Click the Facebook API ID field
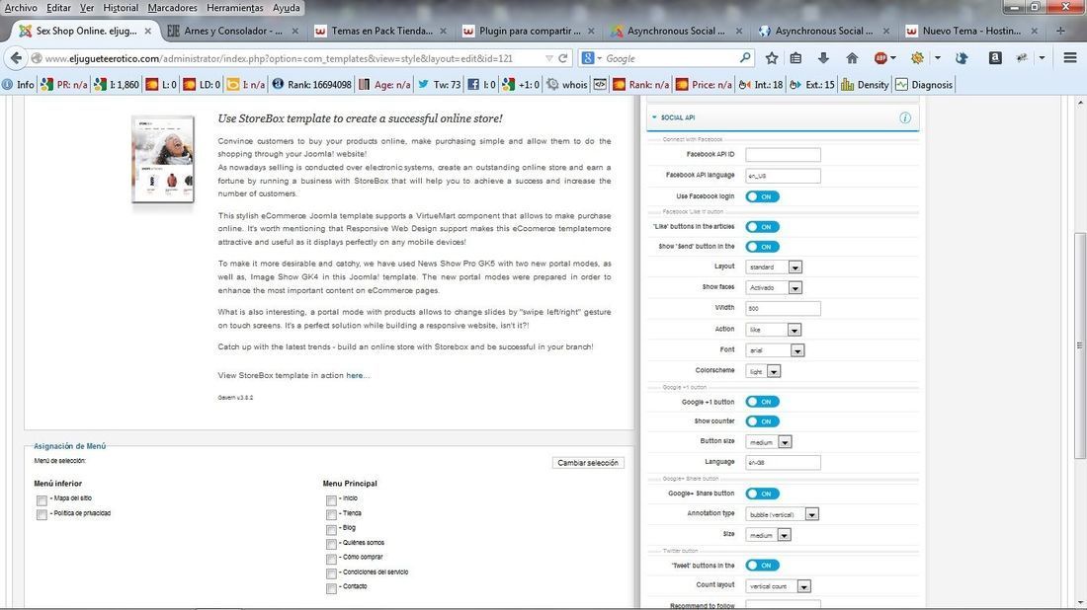 [783, 154]
